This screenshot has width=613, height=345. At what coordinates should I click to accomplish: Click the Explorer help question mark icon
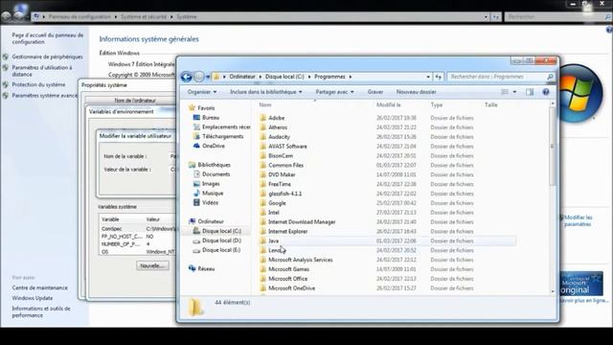tap(546, 92)
